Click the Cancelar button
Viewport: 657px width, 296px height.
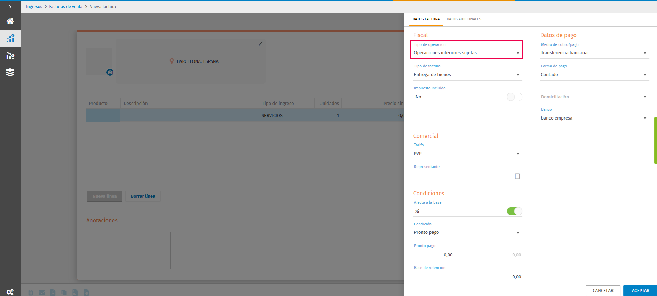pos(603,291)
